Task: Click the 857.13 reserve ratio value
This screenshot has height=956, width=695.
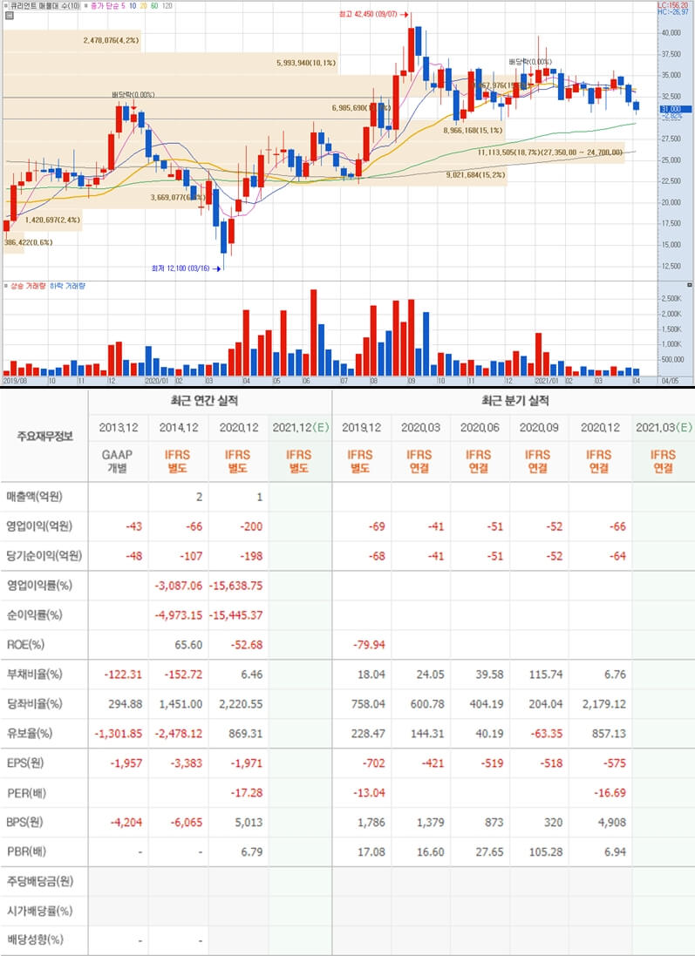Action: click(x=609, y=734)
